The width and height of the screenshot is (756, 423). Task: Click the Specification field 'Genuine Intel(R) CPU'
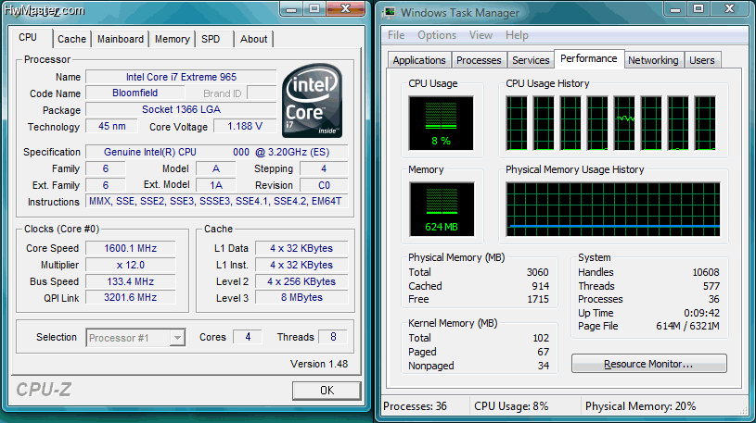[x=216, y=152]
